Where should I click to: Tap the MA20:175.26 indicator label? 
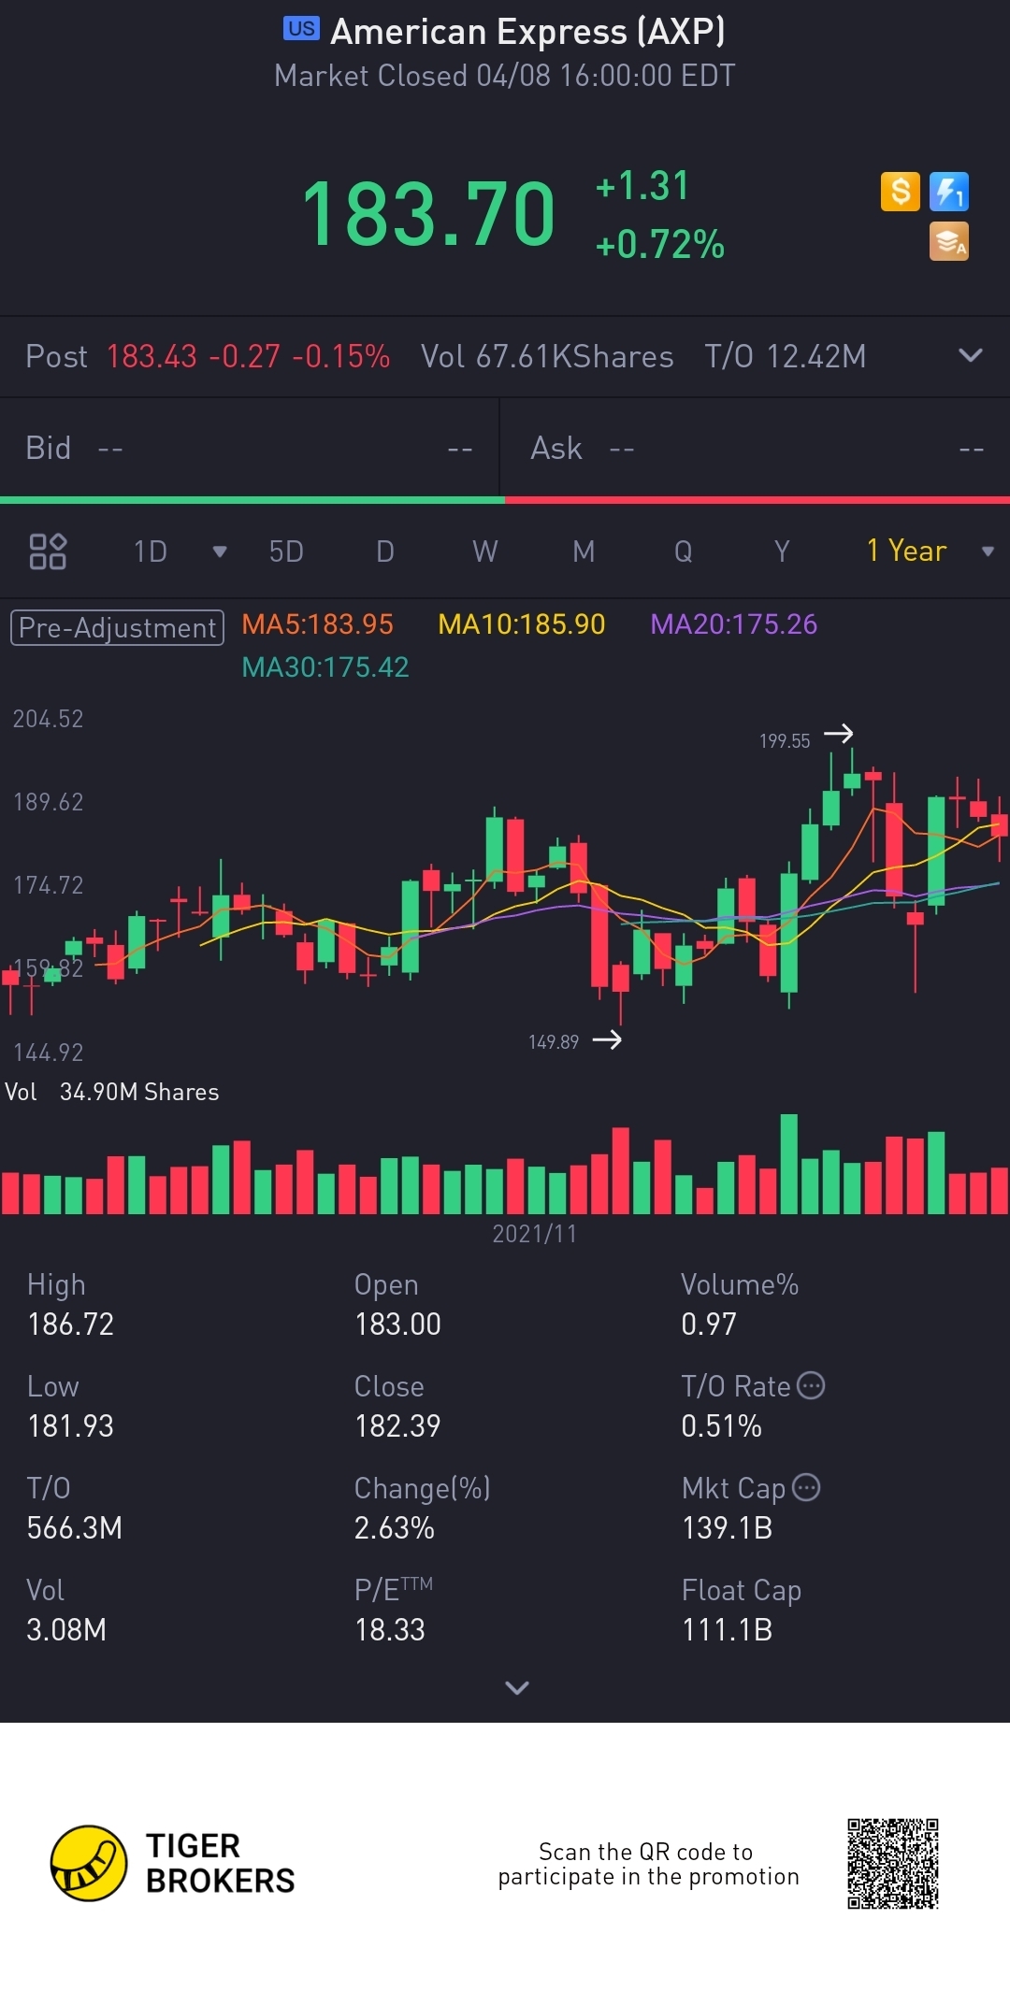[734, 624]
